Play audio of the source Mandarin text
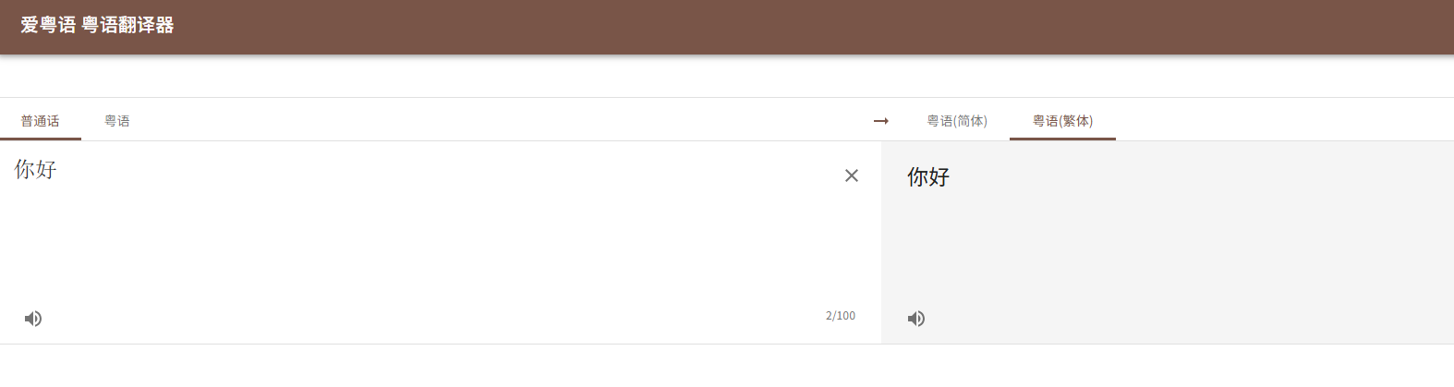Viewport: 1454px width, 387px height. (x=33, y=319)
